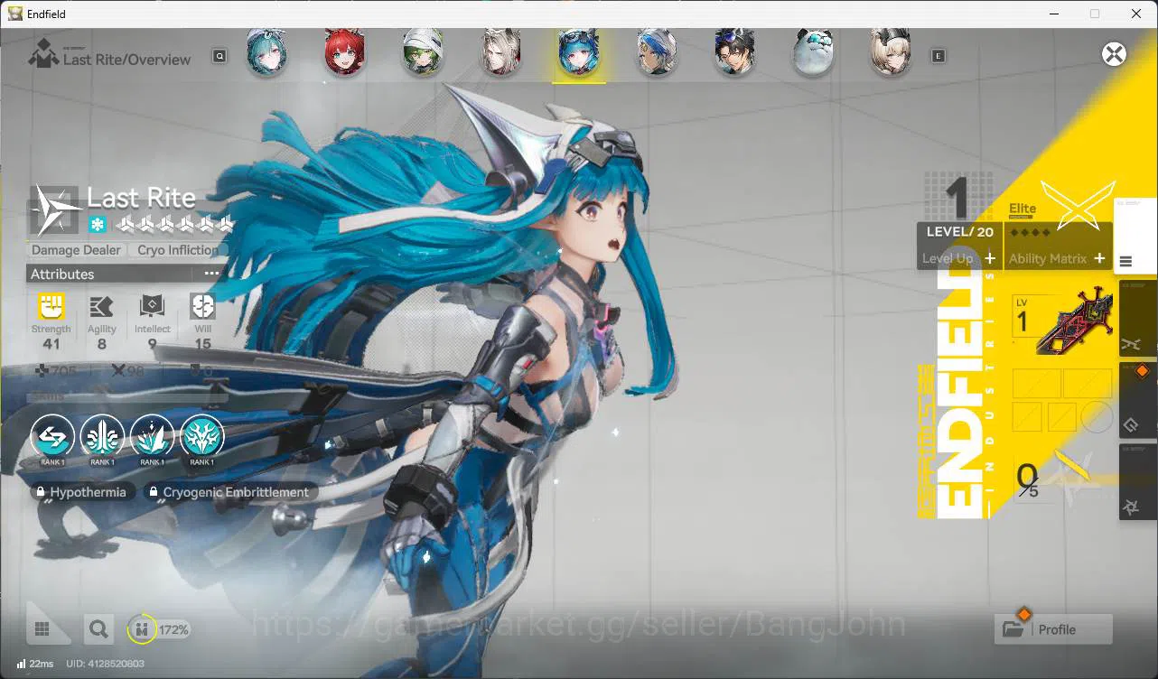
Task: Click the Agility attribute icon
Action: [101, 307]
